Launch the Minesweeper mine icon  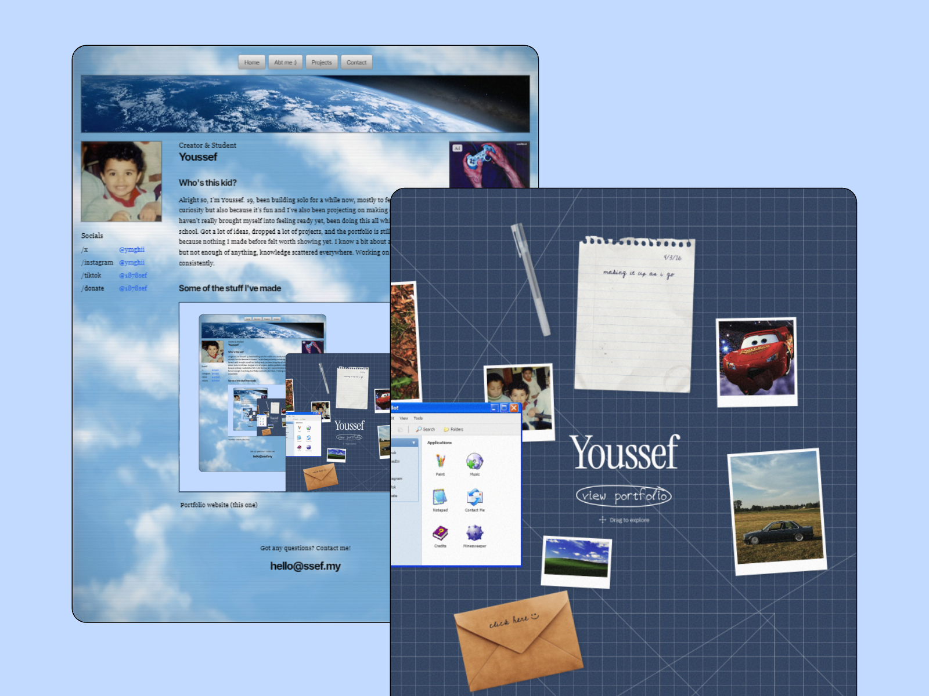tap(474, 533)
